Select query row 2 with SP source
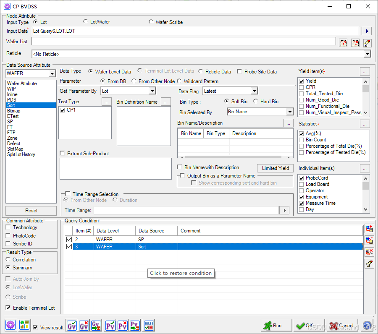The image size is (378, 334). coord(214,239)
